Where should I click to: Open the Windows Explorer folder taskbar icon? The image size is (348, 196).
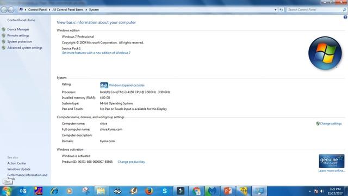click(x=101, y=191)
